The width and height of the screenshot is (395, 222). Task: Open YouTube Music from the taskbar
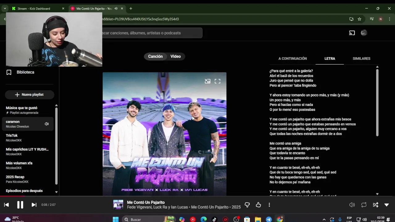[x=193, y=220]
